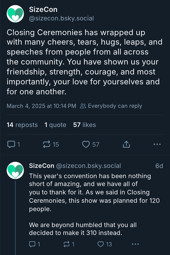This screenshot has width=170, height=255.
Task: View the 1 quote list
Action: (55, 125)
